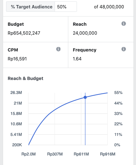
Task: Click the 0% right axis label
Action: [117, 145]
